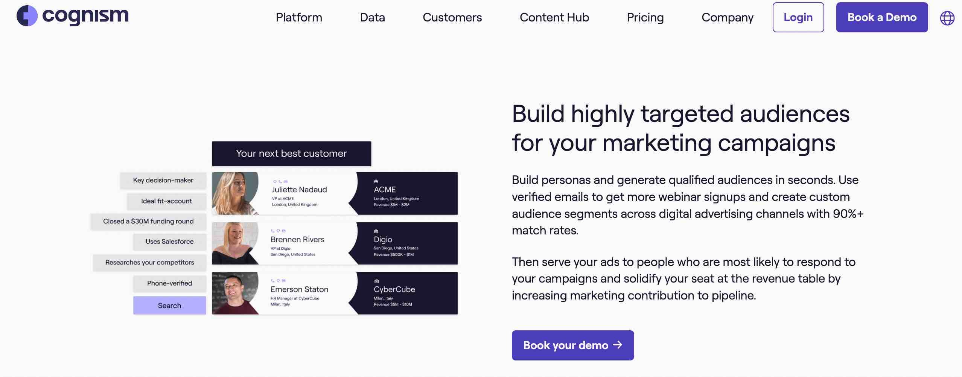The width and height of the screenshot is (962, 377).
Task: Click the briefcase icon above ACME
Action: click(376, 181)
